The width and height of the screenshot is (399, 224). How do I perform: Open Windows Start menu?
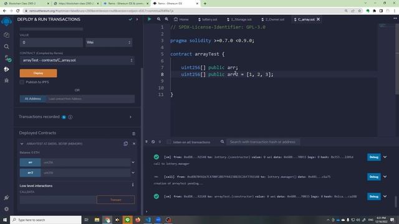tap(5, 220)
